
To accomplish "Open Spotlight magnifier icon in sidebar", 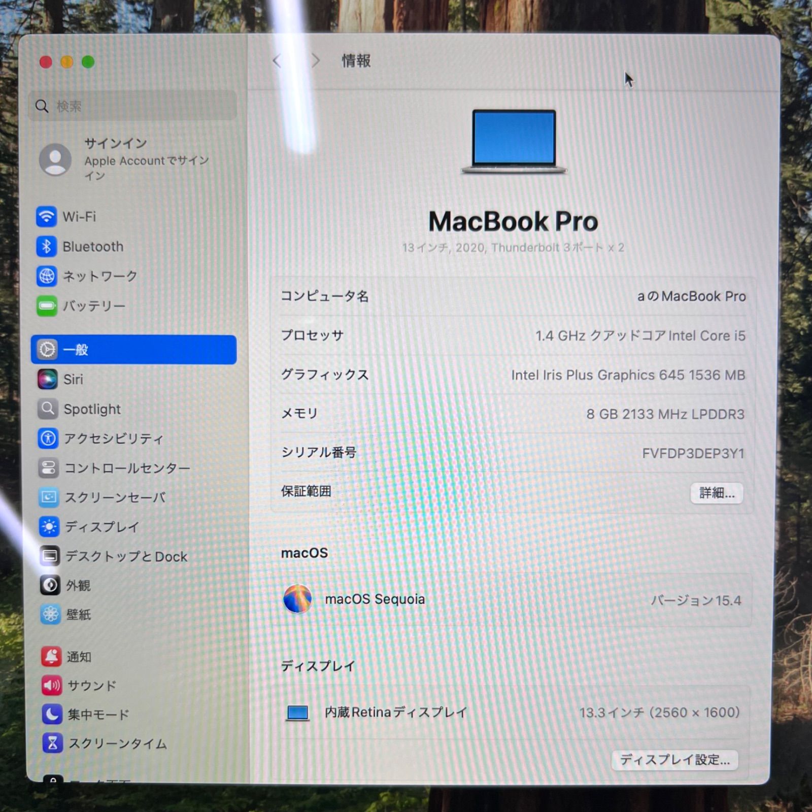I will [48, 409].
